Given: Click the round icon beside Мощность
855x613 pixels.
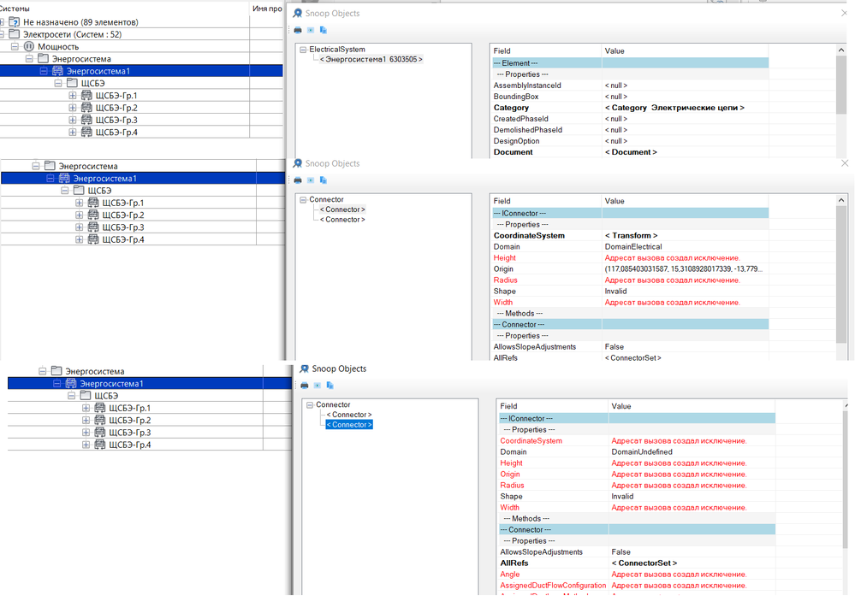Looking at the screenshot, I should click(29, 47).
